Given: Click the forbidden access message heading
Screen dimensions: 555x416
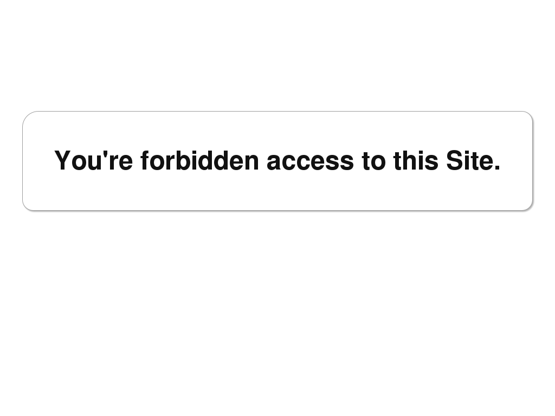Looking at the screenshot, I should (x=277, y=161).
